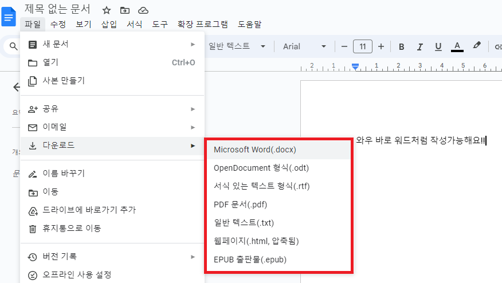Click the Google Docs home logo
The image size is (502, 283).
9,17
